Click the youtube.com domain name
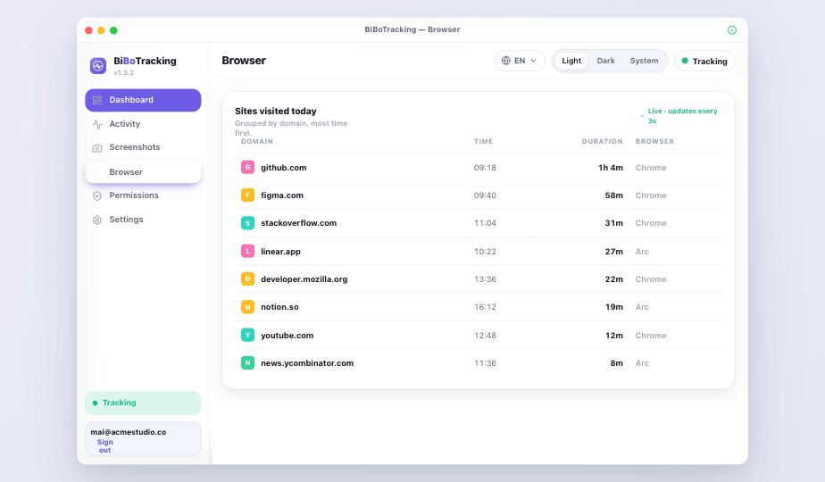The width and height of the screenshot is (825, 482). click(287, 336)
